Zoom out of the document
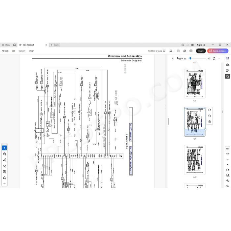Image resolution: width=231 pixels, height=231 pixels. click(227, 186)
